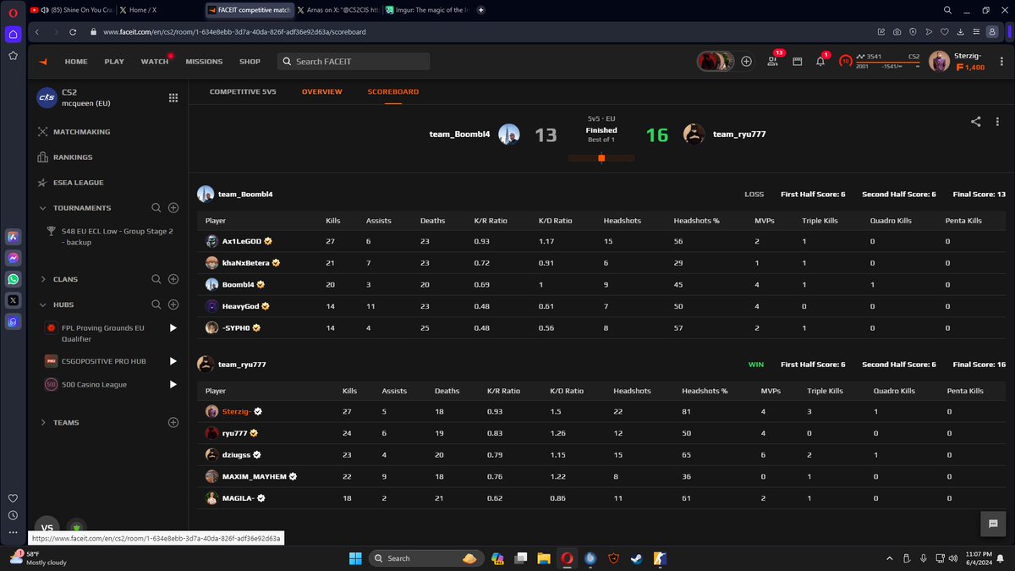
Task: Expand the Clans section
Action: tap(43, 279)
